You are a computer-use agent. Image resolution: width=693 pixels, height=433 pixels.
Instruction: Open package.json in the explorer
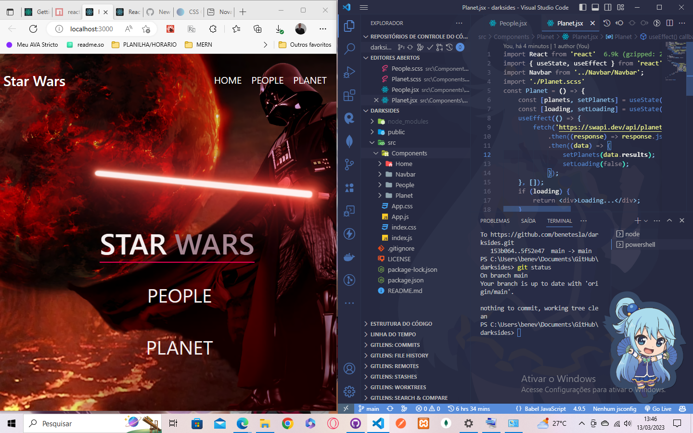[x=416, y=280]
